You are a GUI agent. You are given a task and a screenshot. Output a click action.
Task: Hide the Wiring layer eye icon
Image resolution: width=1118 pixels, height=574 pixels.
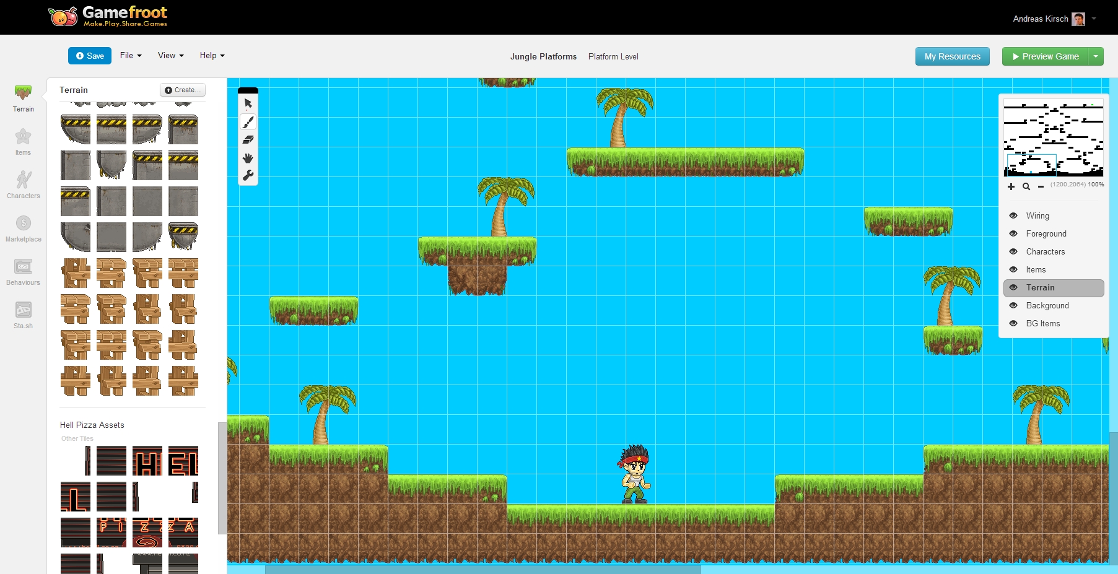(x=1013, y=215)
